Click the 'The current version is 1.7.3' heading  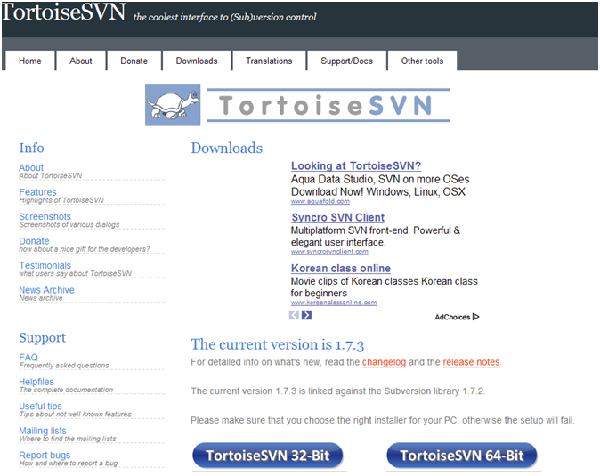pos(277,344)
